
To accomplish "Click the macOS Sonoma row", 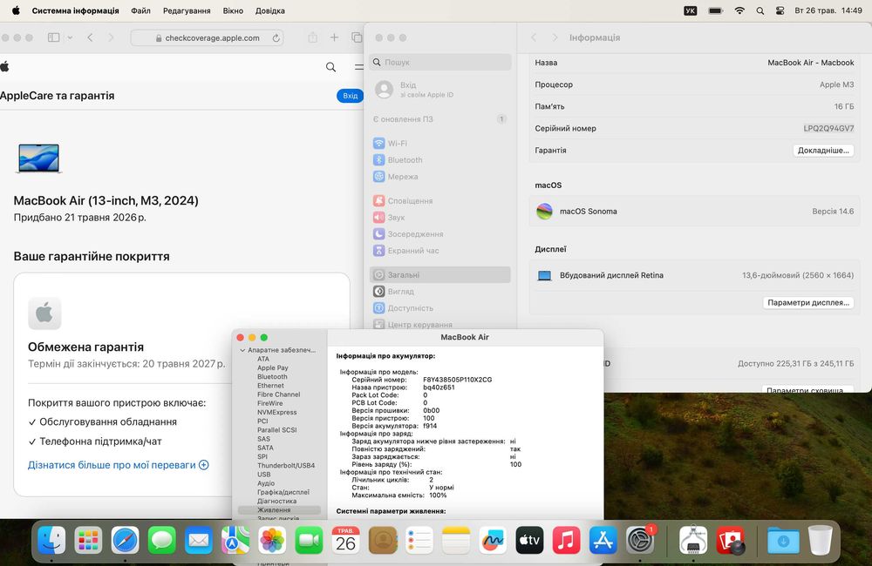I will 694,211.
